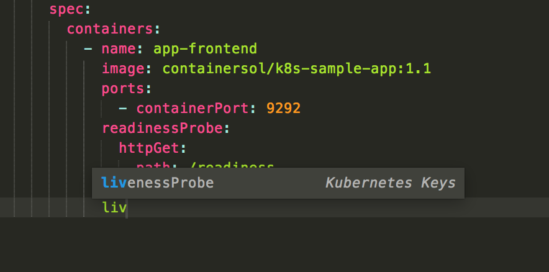Click the 'spec' key

66,9
